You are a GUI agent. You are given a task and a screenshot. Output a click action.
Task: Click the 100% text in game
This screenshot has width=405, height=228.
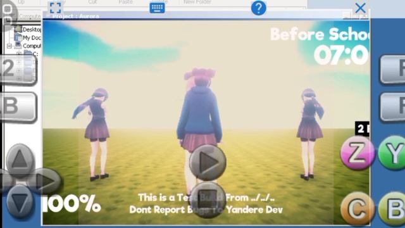72,204
